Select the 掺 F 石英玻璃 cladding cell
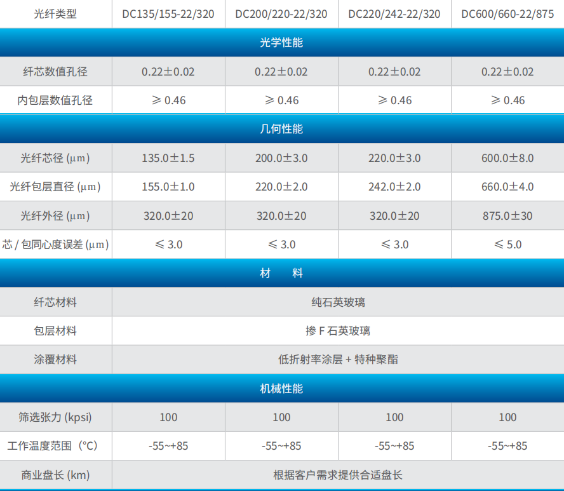The image size is (564, 491). (x=338, y=331)
